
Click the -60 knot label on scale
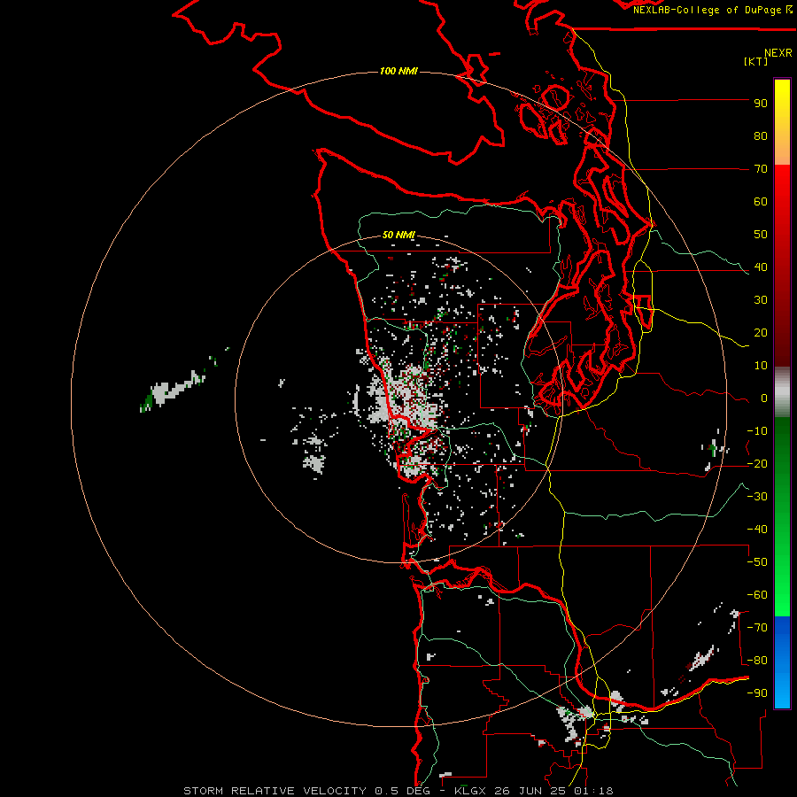(x=757, y=595)
